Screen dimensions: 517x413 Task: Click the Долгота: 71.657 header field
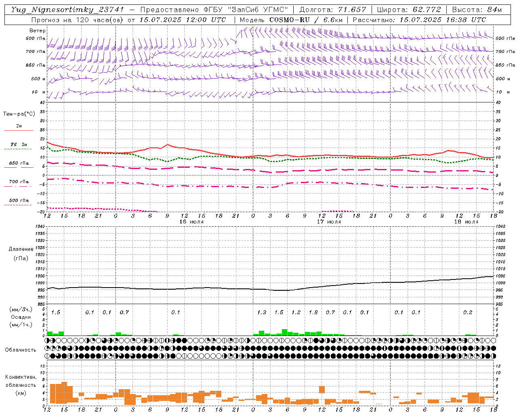(x=333, y=10)
